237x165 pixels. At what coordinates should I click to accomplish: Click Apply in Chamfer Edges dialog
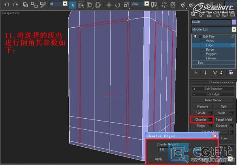click(158, 159)
